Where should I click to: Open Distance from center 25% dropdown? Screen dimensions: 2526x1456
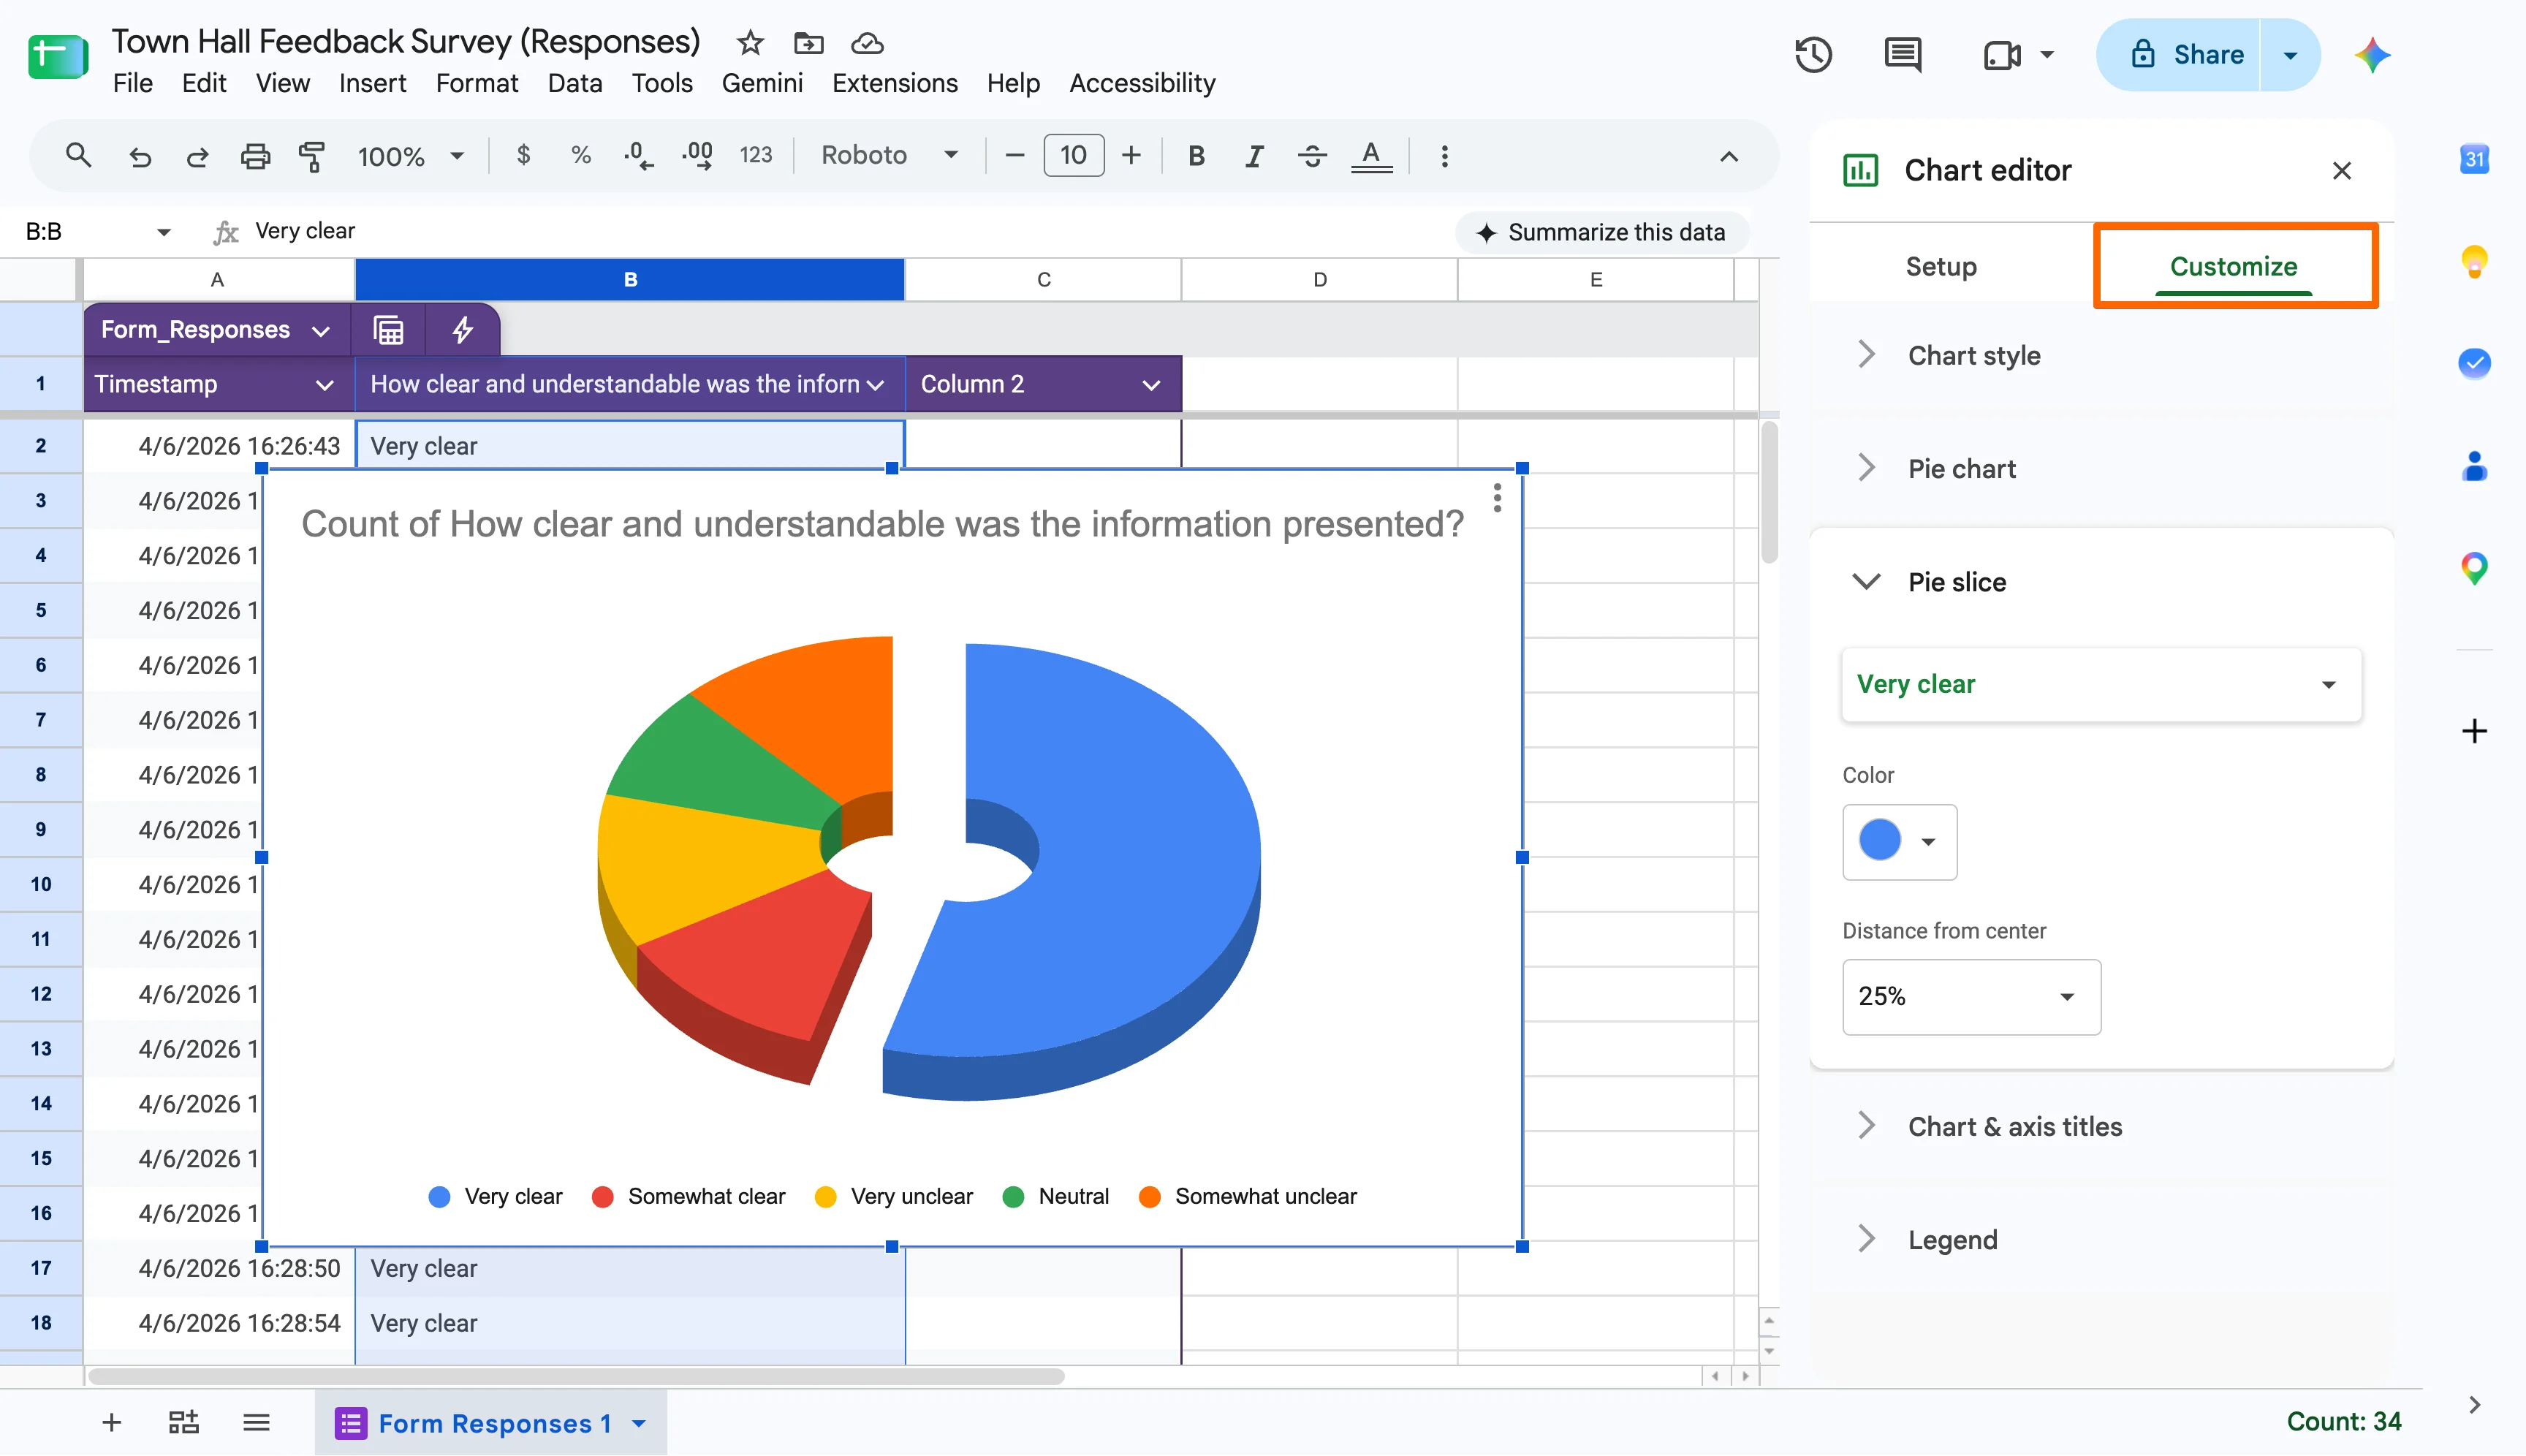click(x=1971, y=996)
